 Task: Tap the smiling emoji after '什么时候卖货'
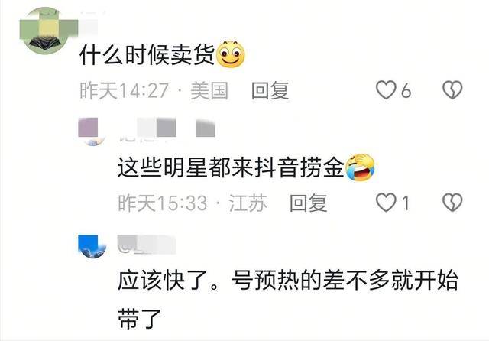231,54
